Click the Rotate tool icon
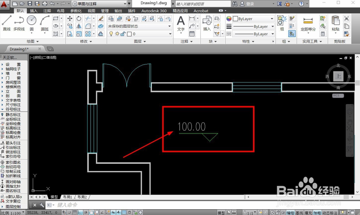This screenshot has height=215, width=360. click(79, 18)
